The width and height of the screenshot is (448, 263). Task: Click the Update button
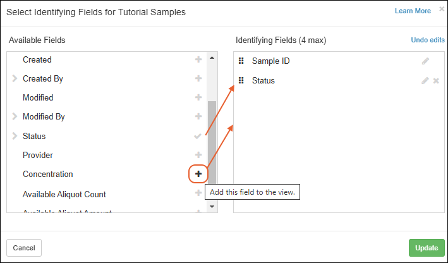(x=427, y=248)
